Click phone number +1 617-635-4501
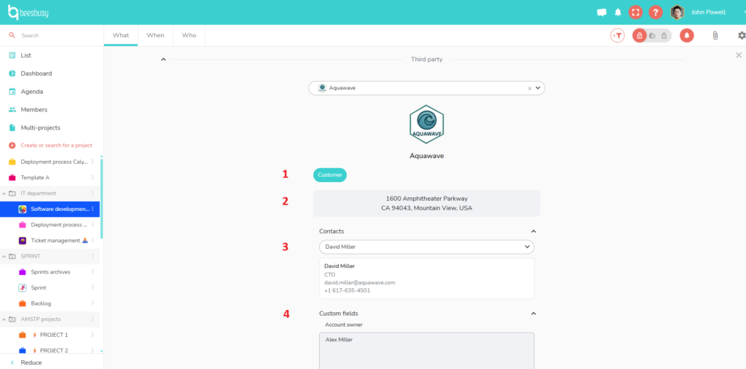The image size is (746, 369). point(348,290)
